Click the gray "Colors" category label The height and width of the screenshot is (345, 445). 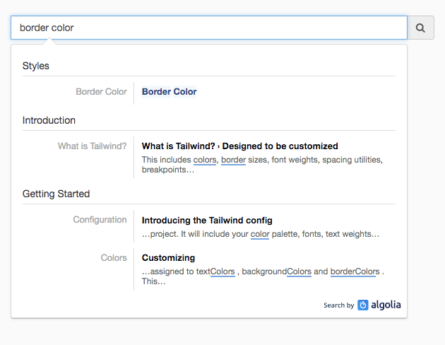[x=113, y=258]
